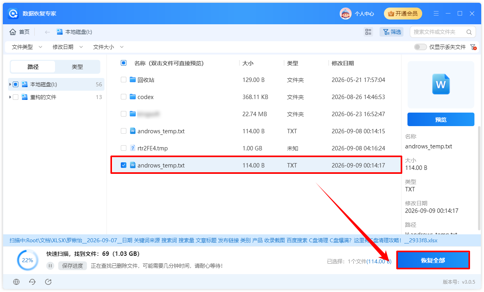
Task: Open the 文件类型 filter dropdown
Action: 27,47
